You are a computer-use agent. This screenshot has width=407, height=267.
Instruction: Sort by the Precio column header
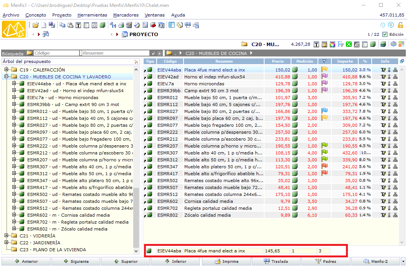(278, 61)
